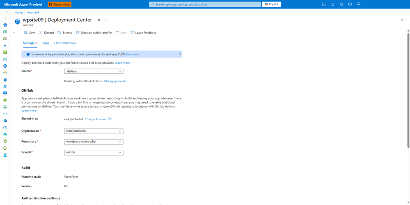Click Manage publish profile

click(94, 33)
